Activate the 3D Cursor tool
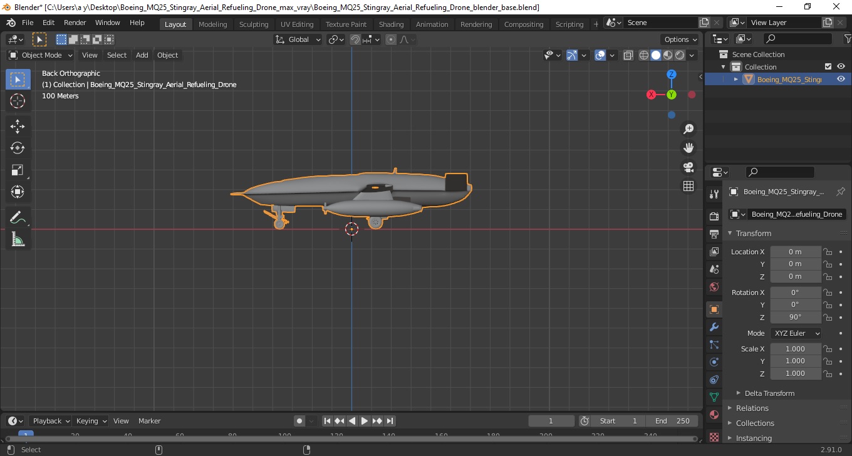This screenshot has width=852, height=456. (18, 101)
